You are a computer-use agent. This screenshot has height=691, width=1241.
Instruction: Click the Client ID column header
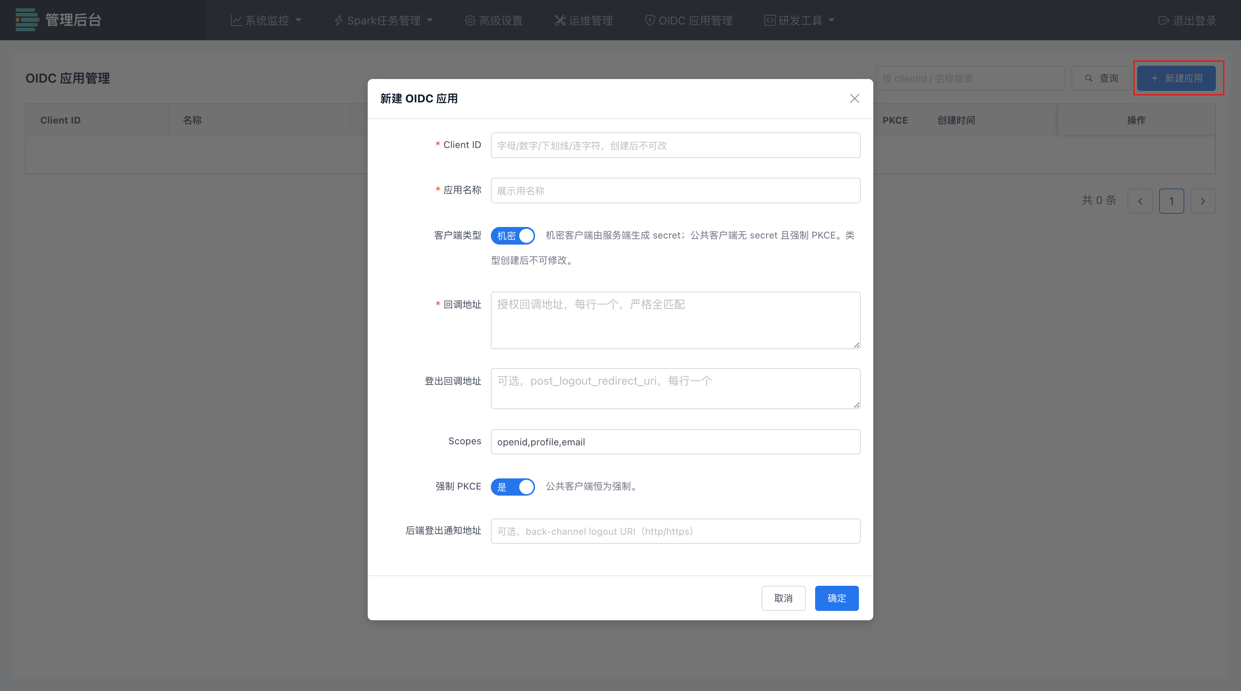click(60, 120)
